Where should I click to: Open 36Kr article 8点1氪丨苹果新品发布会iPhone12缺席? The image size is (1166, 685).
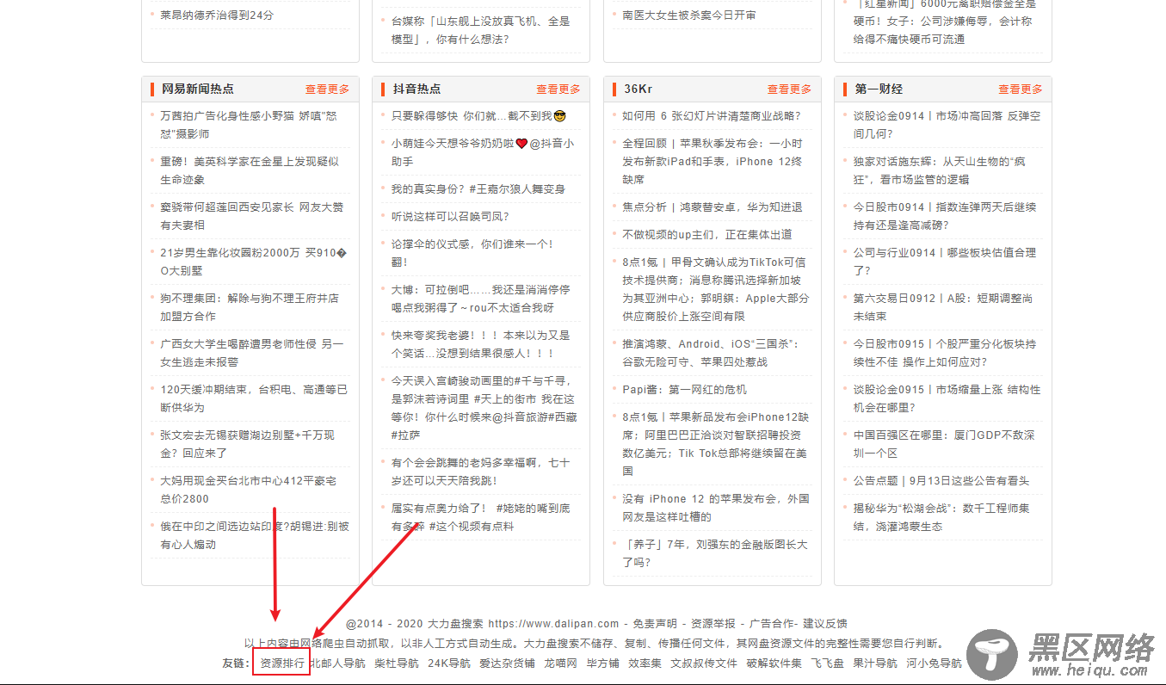tap(715, 444)
